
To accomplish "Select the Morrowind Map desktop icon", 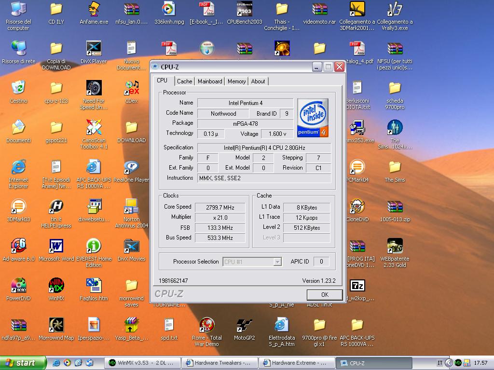I will click(56, 329).
